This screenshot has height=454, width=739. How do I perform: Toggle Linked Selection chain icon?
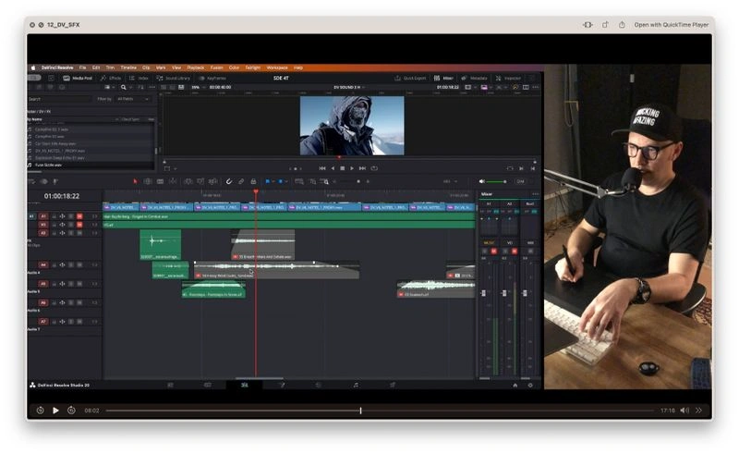tap(241, 181)
